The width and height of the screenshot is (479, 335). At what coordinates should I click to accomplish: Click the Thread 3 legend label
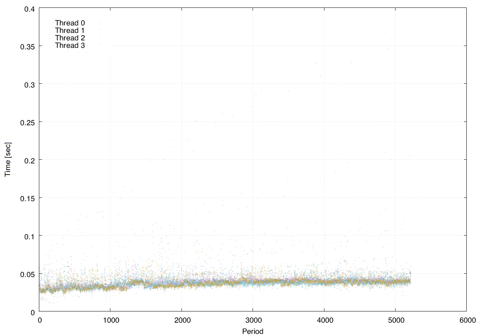(x=70, y=46)
